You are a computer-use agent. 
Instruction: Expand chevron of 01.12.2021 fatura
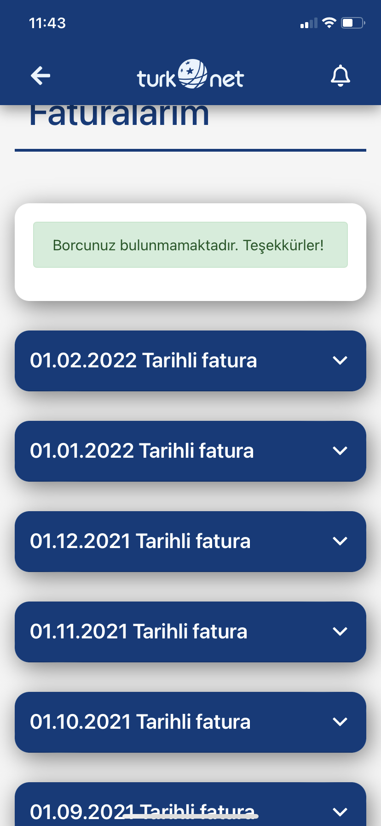(340, 541)
